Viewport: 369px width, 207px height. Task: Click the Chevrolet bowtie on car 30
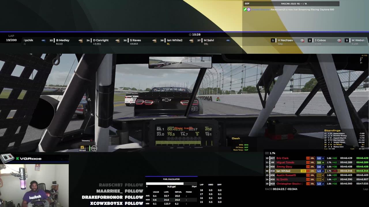tap(166, 100)
